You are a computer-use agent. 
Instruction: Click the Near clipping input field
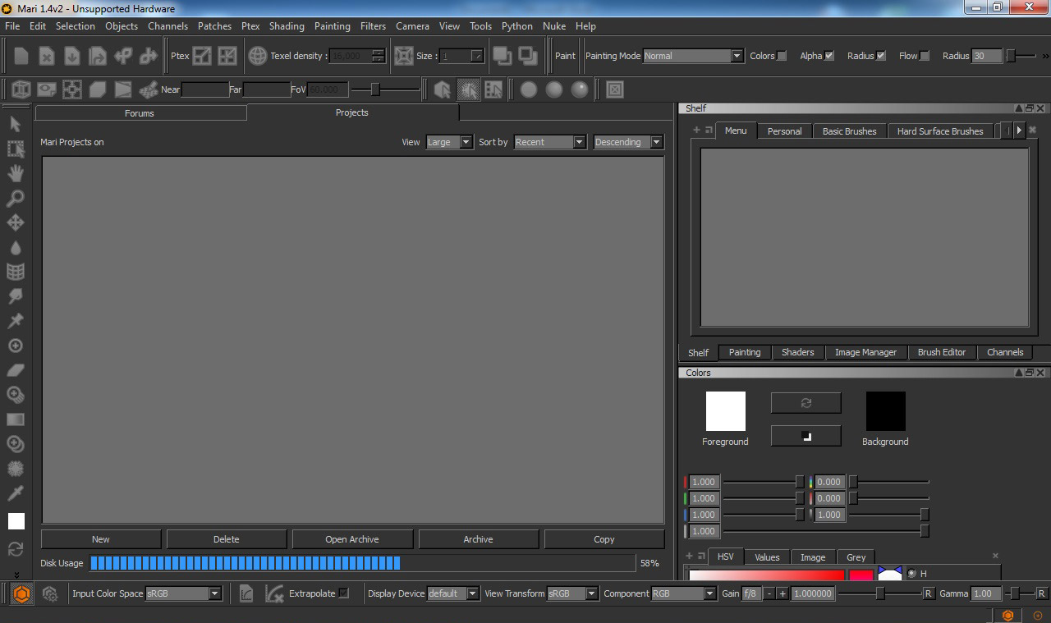pyautogui.click(x=205, y=89)
